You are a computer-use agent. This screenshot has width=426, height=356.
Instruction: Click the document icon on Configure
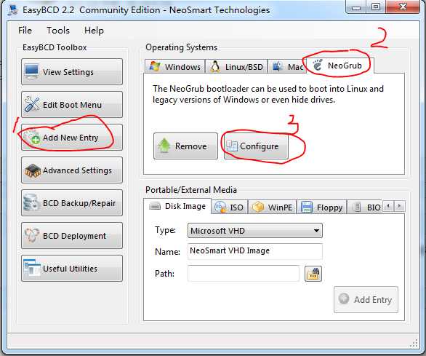pos(232,146)
